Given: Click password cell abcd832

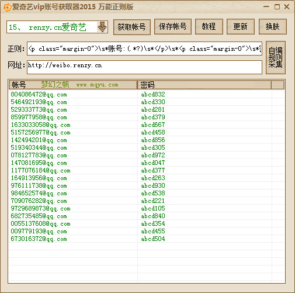Looking at the screenshot, I should (x=153, y=94).
